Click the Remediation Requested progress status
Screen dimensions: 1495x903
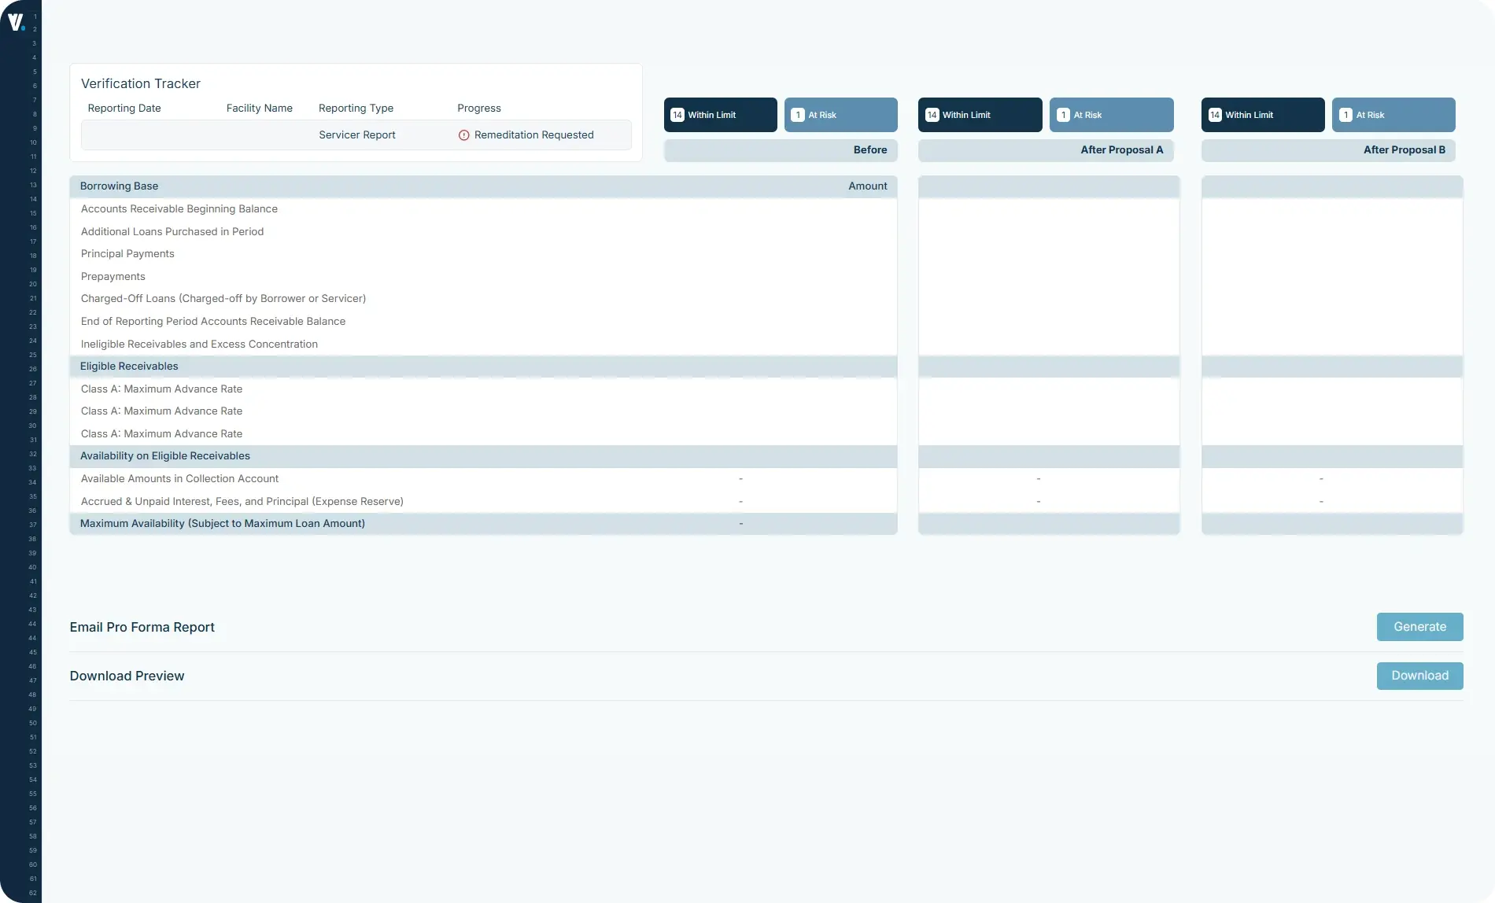click(534, 135)
